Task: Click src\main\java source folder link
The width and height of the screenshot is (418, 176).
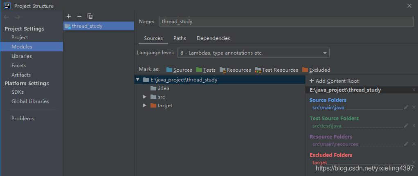Action: click(328, 108)
